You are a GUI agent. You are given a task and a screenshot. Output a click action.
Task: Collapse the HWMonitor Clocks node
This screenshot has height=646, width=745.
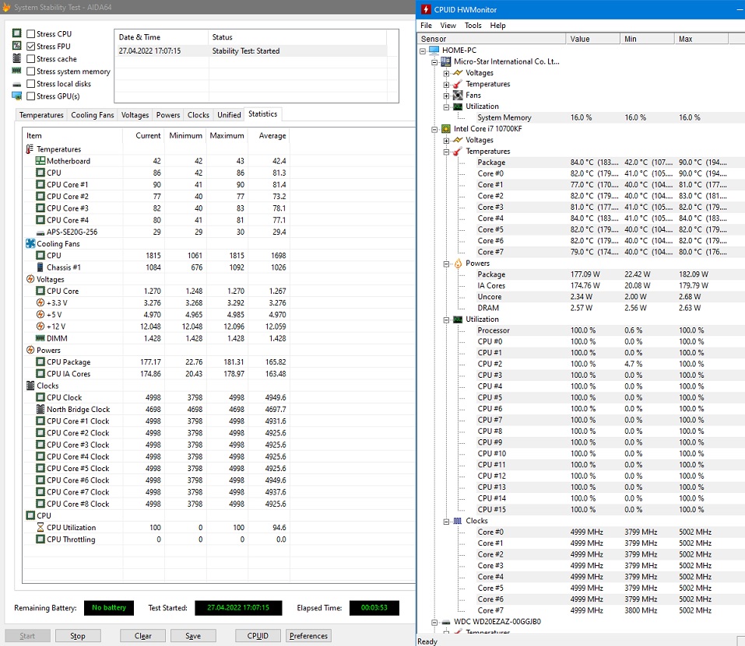coord(446,522)
